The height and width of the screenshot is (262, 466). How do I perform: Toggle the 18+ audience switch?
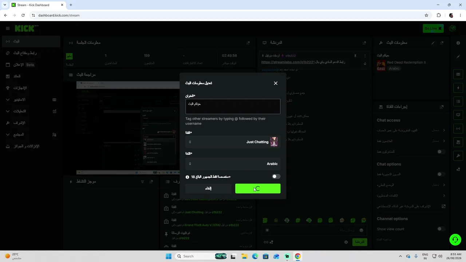pyautogui.click(x=276, y=176)
